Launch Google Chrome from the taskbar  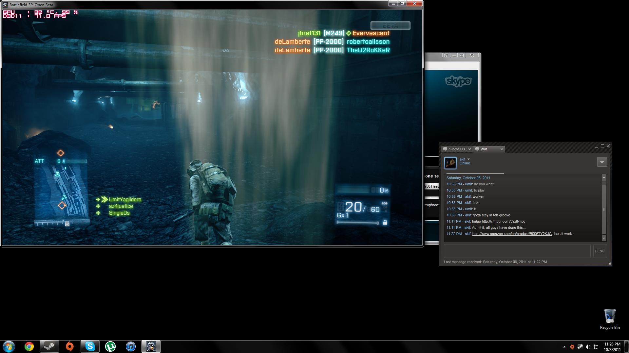pos(29,346)
